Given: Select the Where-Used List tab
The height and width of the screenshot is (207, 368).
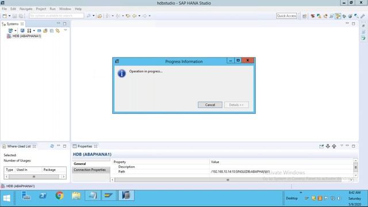Looking at the screenshot, I should [x=19, y=146].
